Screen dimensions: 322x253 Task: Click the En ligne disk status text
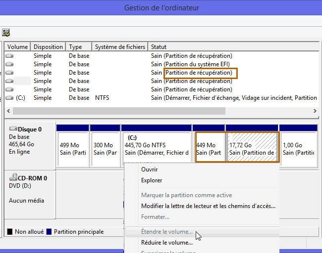coord(19,152)
